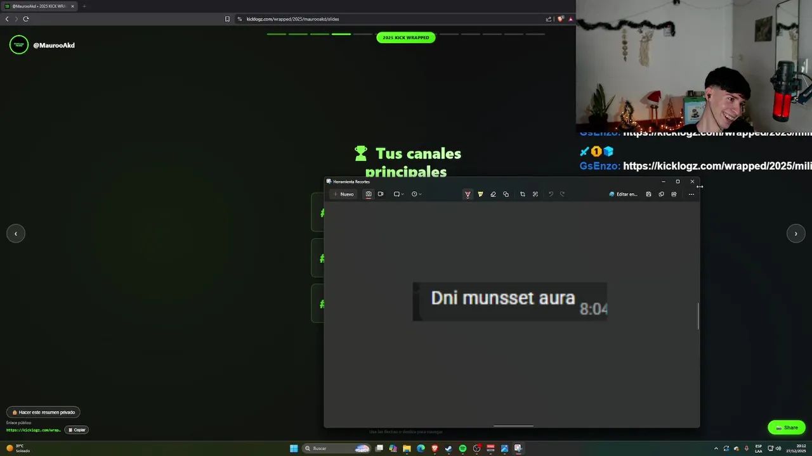This screenshot has width=812, height=456.
Task: Copy the snip with the copy icon
Action: click(x=661, y=194)
